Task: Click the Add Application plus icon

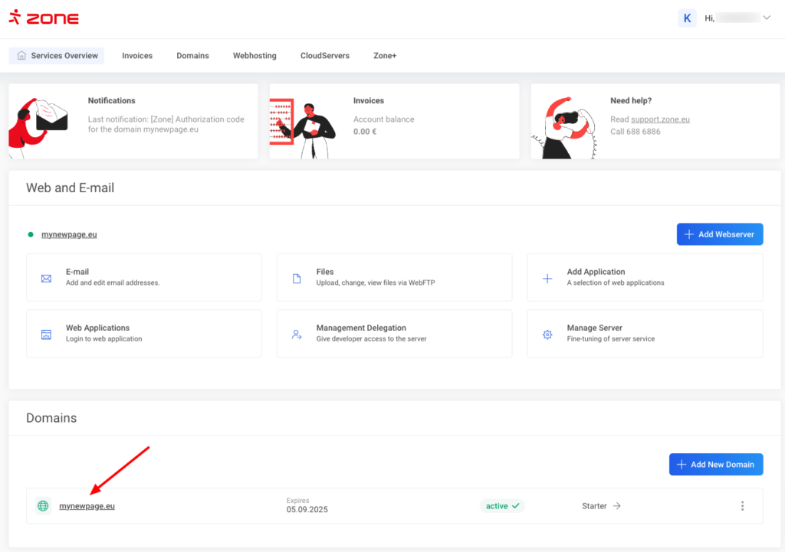Action: click(547, 278)
